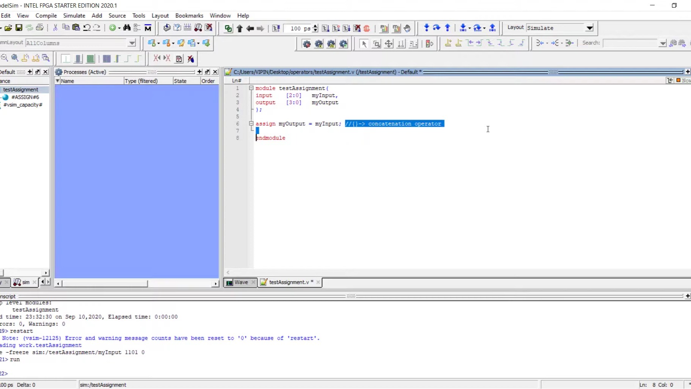Screen dimensions: 691x389
Task: Click the green Add plus icon
Action: point(112,28)
